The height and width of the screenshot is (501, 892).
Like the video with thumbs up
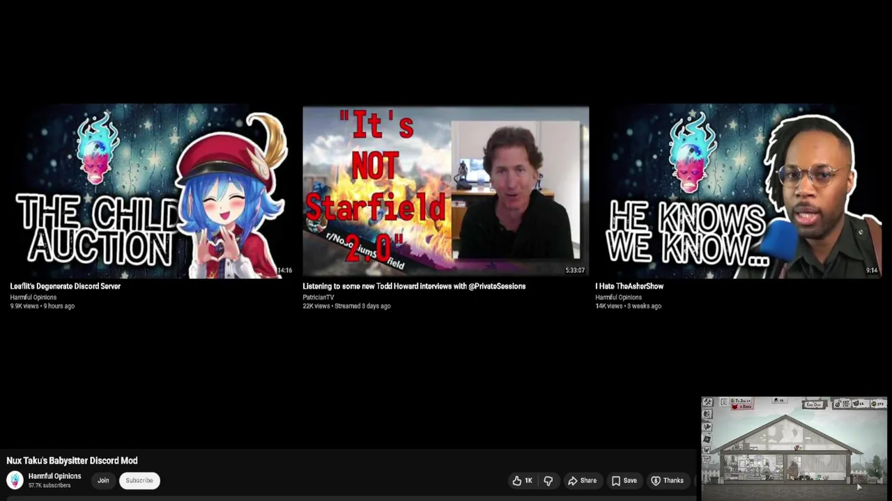(x=522, y=480)
